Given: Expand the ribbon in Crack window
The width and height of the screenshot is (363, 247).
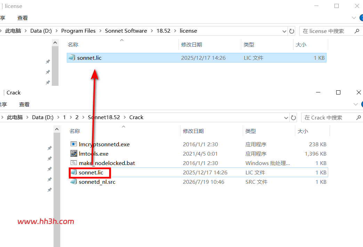Looking at the screenshot, I should [x=356, y=104].
